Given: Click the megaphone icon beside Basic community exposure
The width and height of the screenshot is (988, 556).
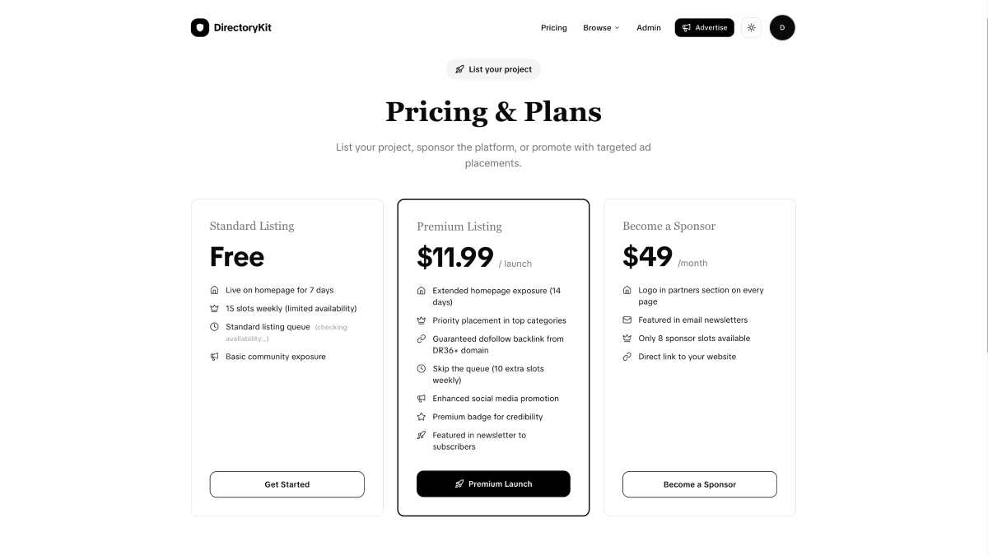Looking at the screenshot, I should coord(215,357).
